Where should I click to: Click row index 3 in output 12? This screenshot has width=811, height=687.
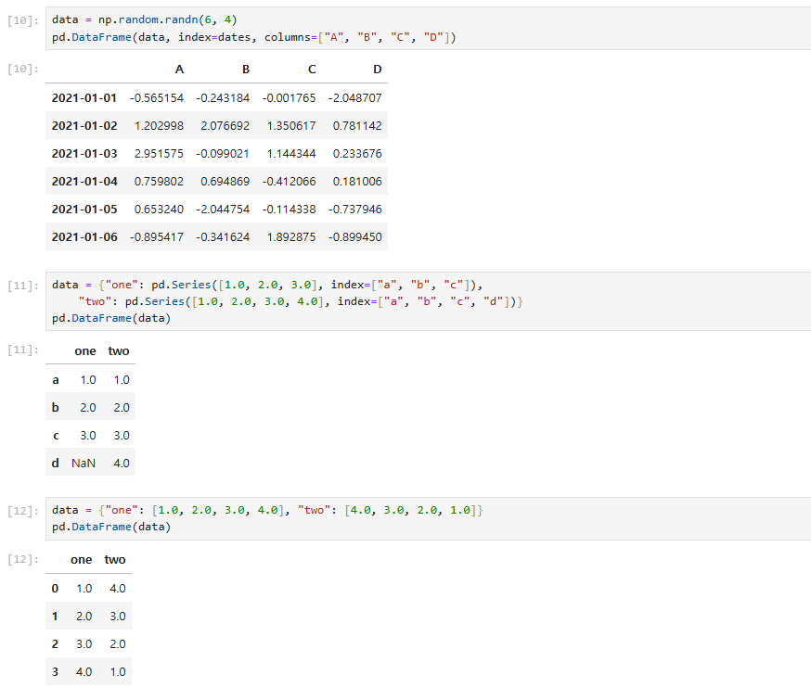click(x=55, y=672)
